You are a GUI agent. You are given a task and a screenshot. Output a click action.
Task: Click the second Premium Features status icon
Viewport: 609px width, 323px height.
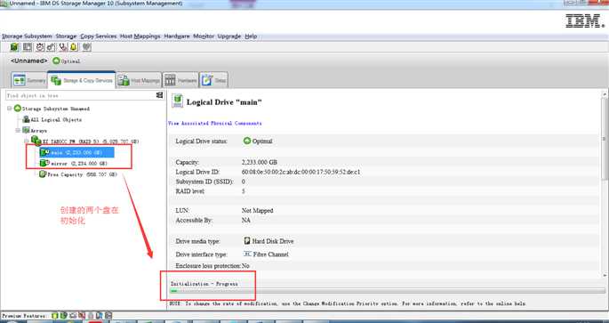pos(64,316)
